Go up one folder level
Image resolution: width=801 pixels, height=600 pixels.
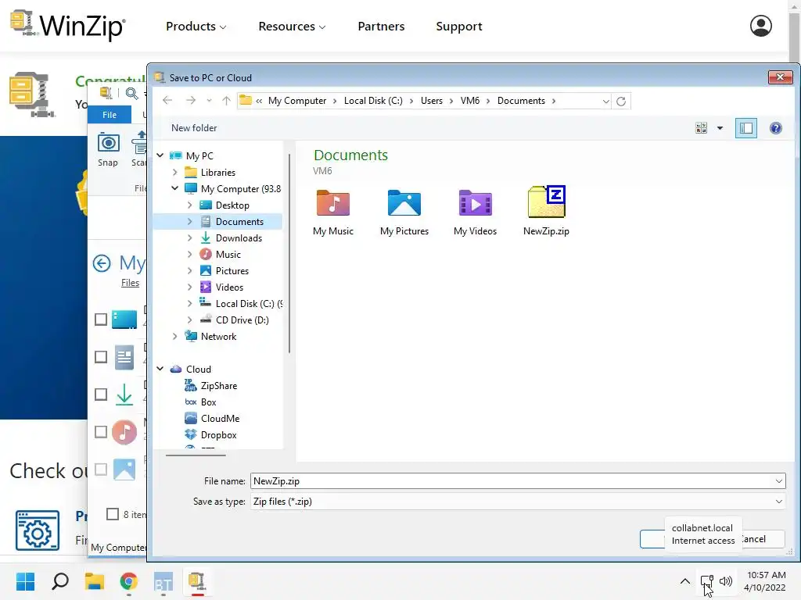[226, 101]
